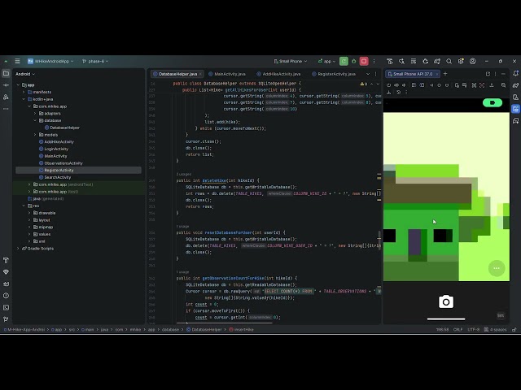The height and width of the screenshot is (390, 521).
Task: Select DatabaseHelper in project tree
Action: pos(64,128)
